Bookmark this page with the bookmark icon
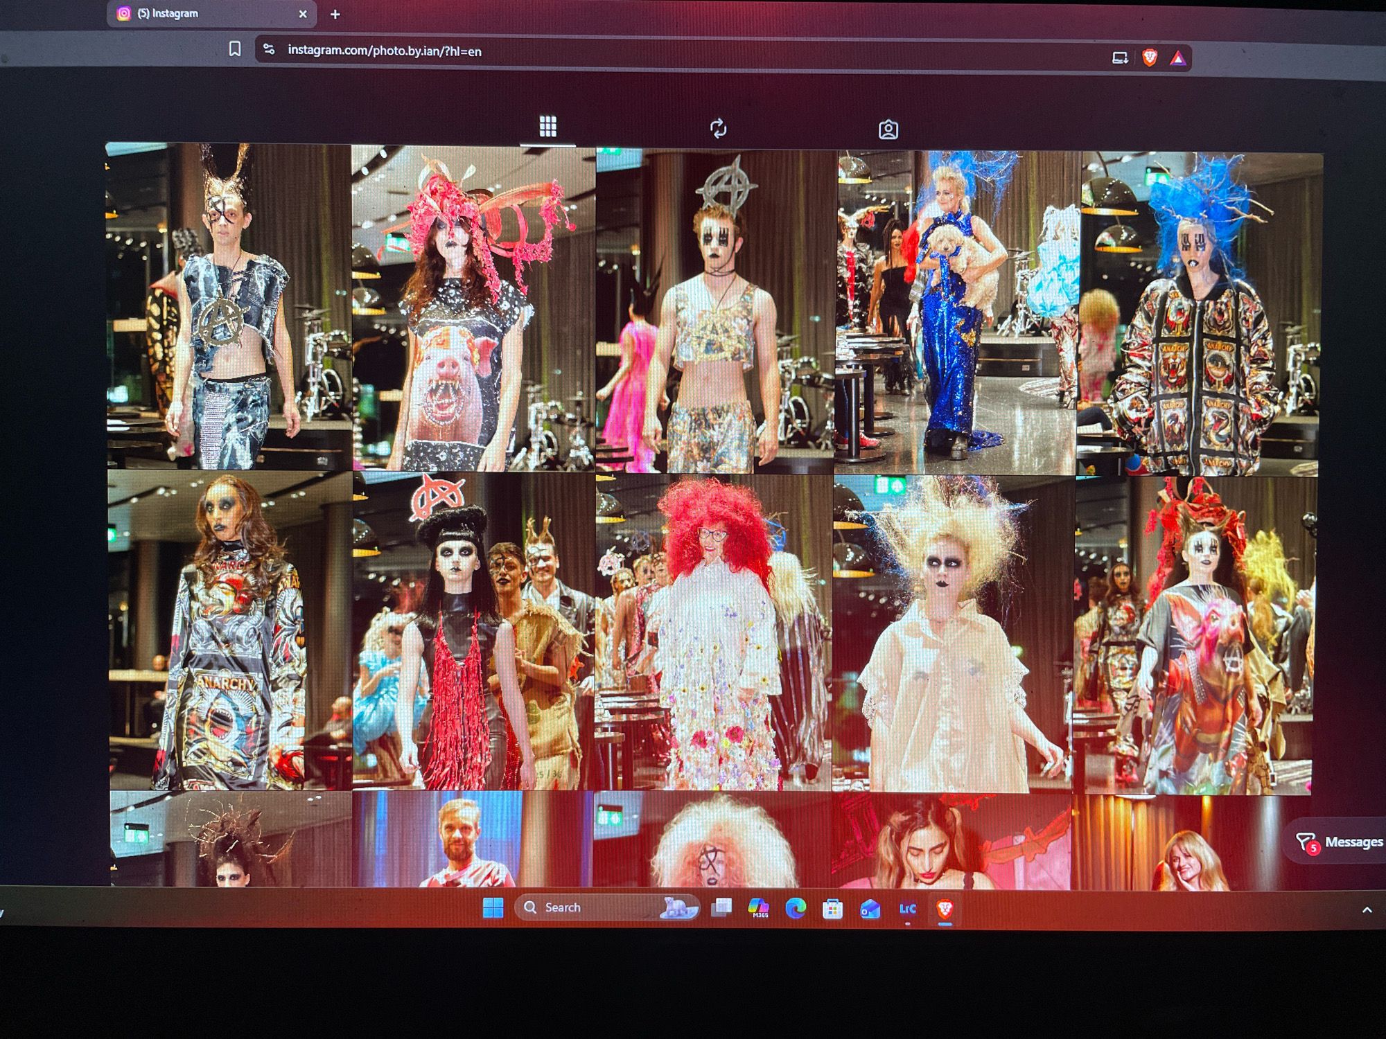Screen dimensions: 1386x1039 (235, 48)
